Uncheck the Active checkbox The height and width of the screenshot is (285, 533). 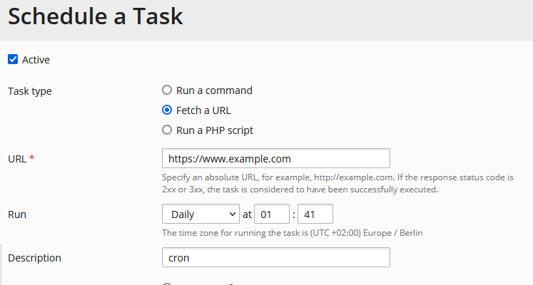point(13,59)
